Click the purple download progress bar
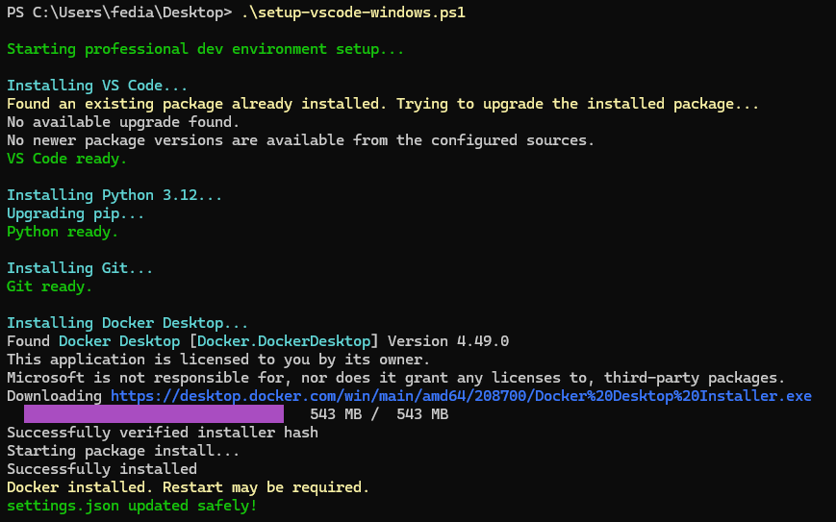Image resolution: width=836 pixels, height=522 pixels. tap(154, 414)
